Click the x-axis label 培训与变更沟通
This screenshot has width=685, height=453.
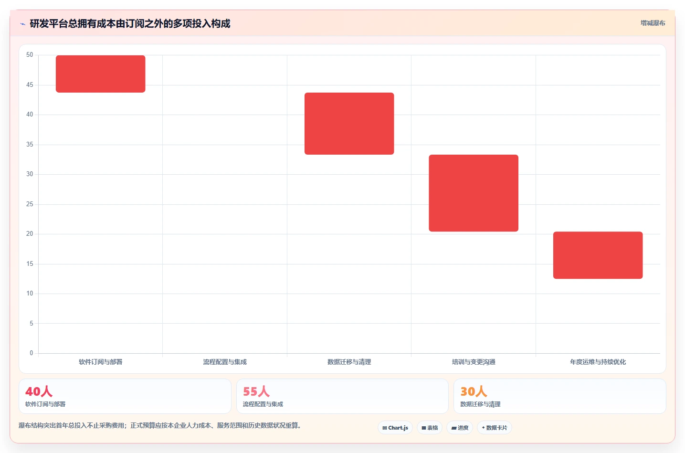click(x=474, y=362)
